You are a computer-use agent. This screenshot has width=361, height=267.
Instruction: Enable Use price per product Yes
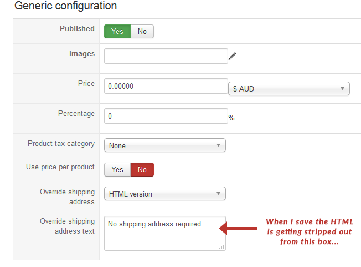tap(117, 169)
